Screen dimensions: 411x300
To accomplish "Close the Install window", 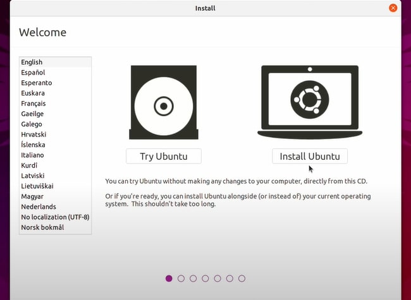I will pyautogui.click(x=393, y=8).
